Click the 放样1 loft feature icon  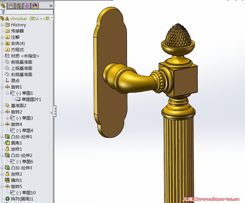tap(7, 149)
